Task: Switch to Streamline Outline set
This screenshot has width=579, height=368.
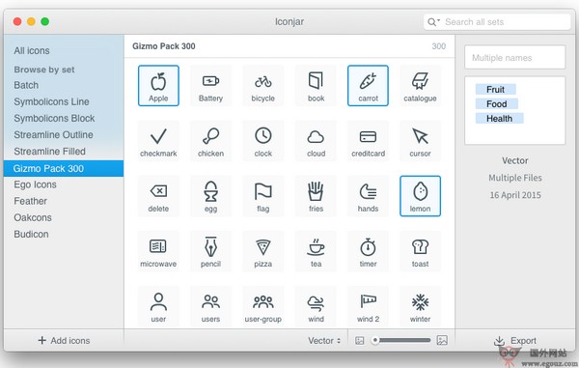Action: (x=53, y=135)
